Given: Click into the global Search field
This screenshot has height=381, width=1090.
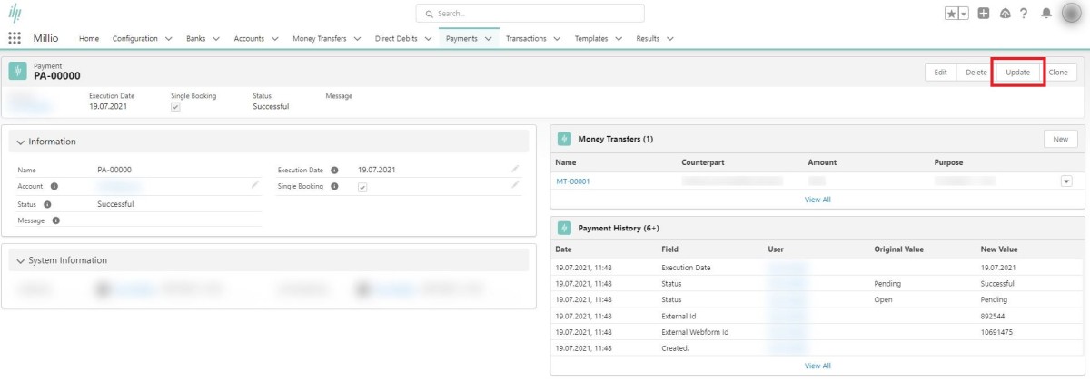Looking at the screenshot, I should 530,14.
